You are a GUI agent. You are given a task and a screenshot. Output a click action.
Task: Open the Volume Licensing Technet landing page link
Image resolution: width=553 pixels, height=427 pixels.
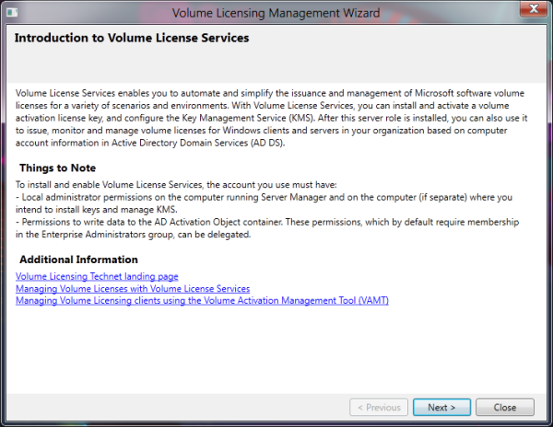pos(97,276)
